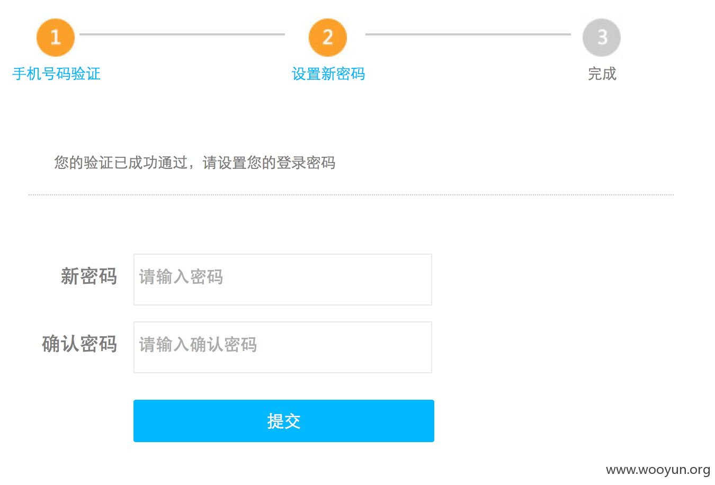Click the gray step 3 circle
Screen dimensions: 715x485
click(602, 38)
